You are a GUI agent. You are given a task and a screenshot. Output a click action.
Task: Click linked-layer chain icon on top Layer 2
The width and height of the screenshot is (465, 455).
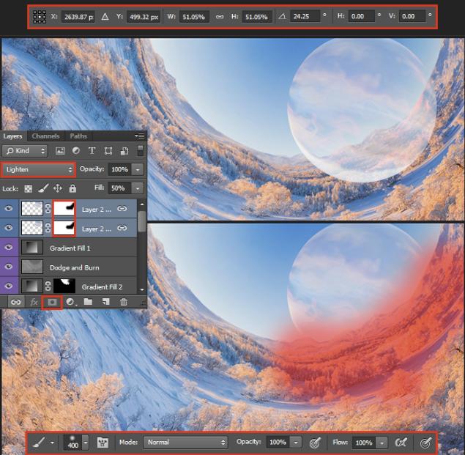coord(122,209)
